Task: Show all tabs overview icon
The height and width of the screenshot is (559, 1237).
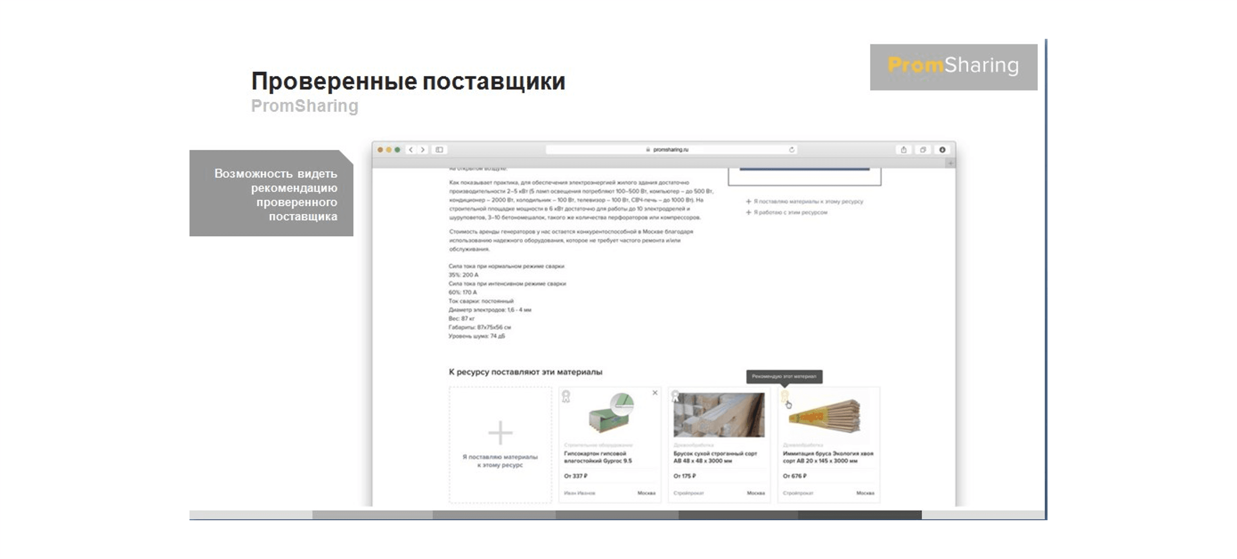Action: [923, 150]
